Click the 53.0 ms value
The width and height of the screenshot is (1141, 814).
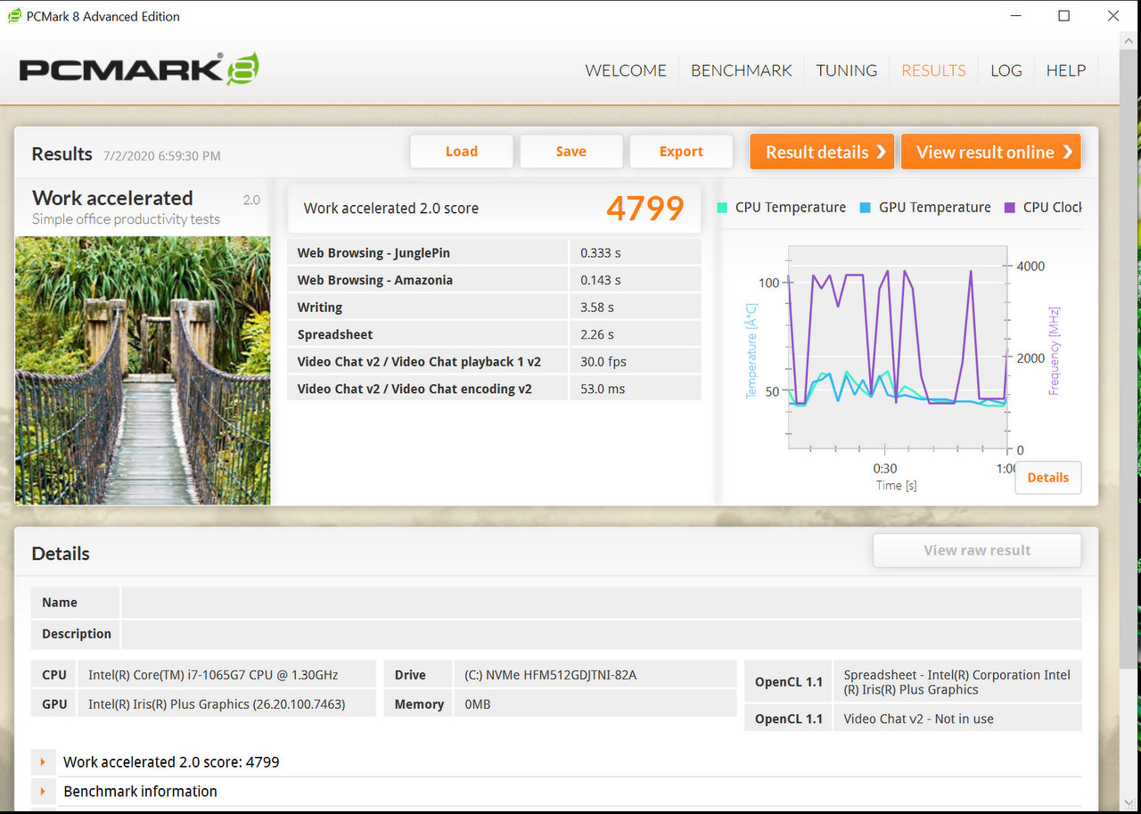601,389
